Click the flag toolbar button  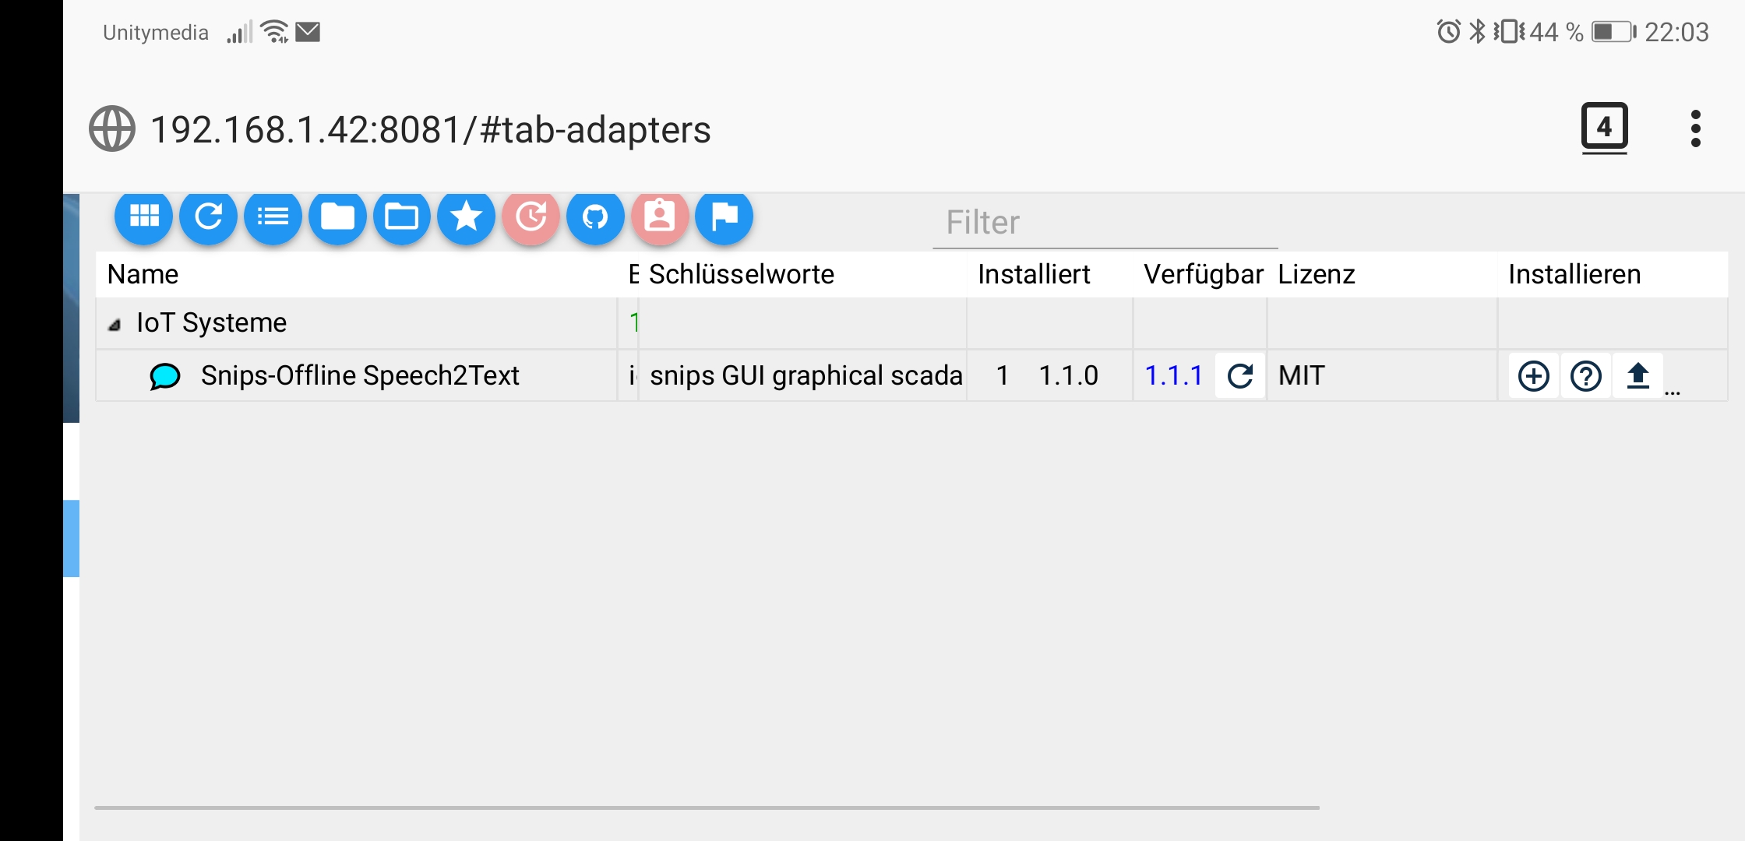pos(724,216)
